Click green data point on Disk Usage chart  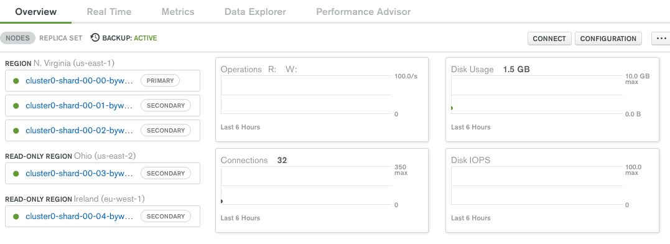[452, 108]
